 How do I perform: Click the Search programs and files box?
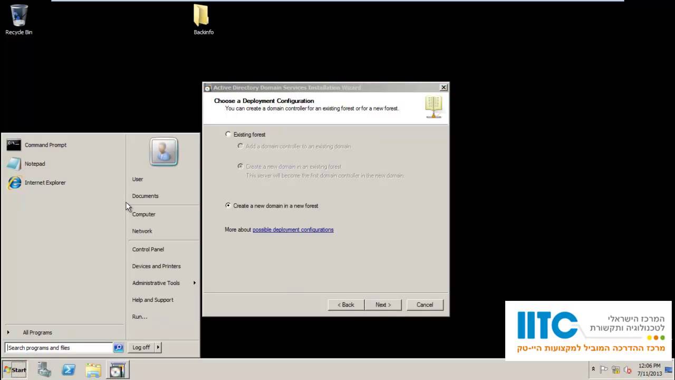(x=59, y=348)
